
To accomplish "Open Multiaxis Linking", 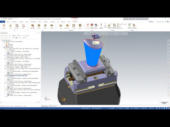I will (x=109, y=26).
